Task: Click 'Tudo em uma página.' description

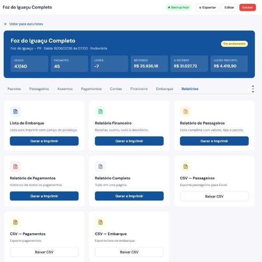Action: tap(111, 185)
